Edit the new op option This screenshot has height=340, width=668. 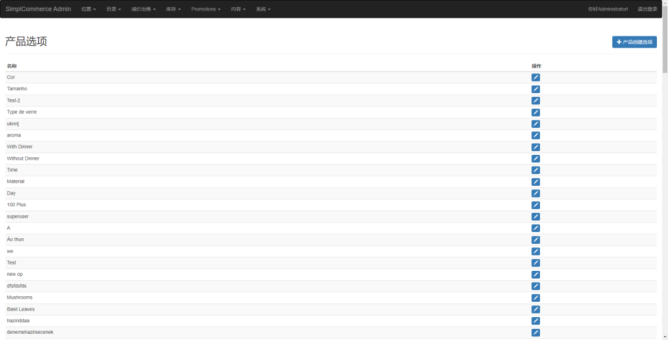tap(536, 275)
